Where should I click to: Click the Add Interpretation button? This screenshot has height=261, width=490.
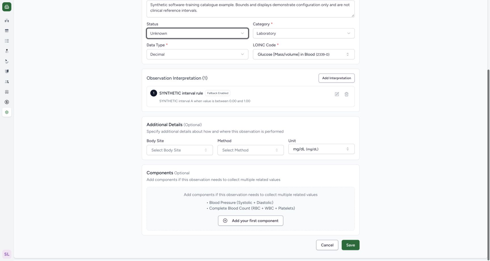pyautogui.click(x=337, y=78)
